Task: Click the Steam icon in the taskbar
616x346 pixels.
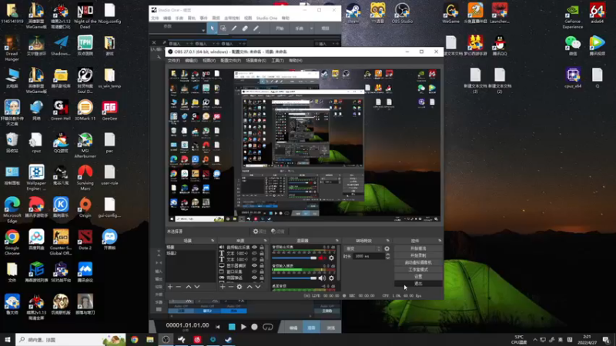Action: coord(228,339)
